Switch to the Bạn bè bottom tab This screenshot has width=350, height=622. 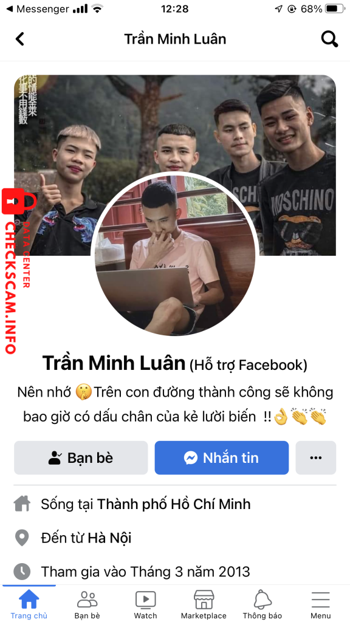coord(87,604)
